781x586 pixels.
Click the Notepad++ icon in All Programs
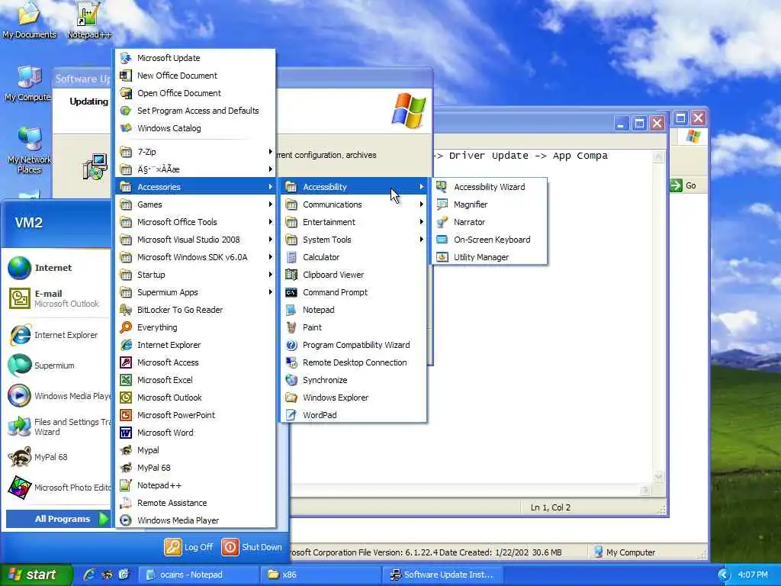(x=126, y=485)
